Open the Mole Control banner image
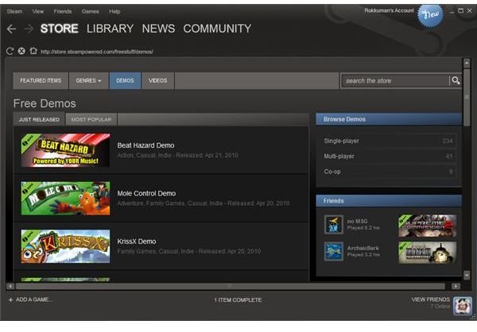The image size is (477, 332). pyautogui.click(x=65, y=199)
